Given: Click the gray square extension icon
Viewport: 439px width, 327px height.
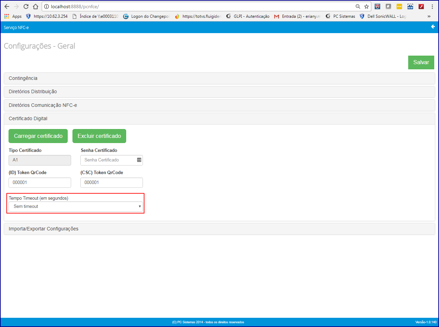Looking at the screenshot, I should (388, 6).
